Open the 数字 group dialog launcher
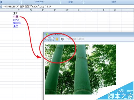 (82, 2)
